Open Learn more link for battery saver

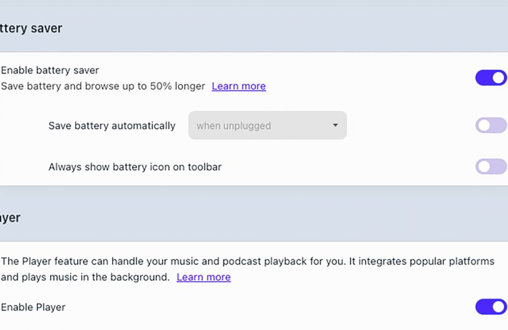[238, 86]
